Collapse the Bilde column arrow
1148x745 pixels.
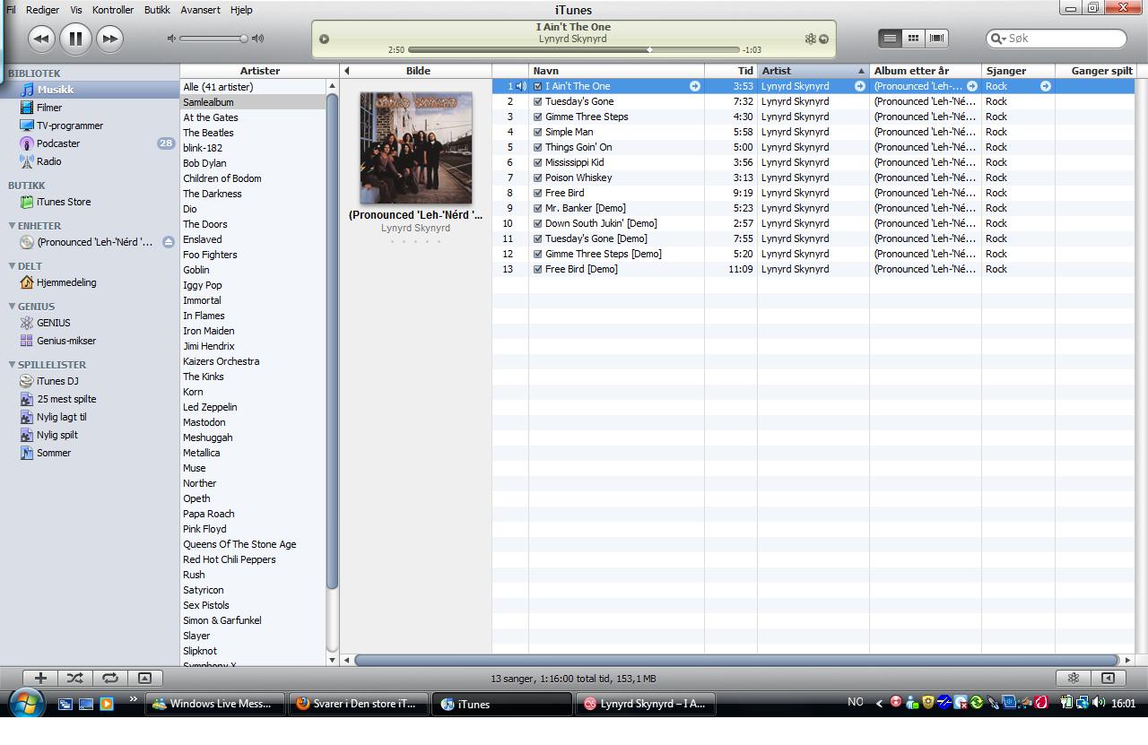pos(347,71)
